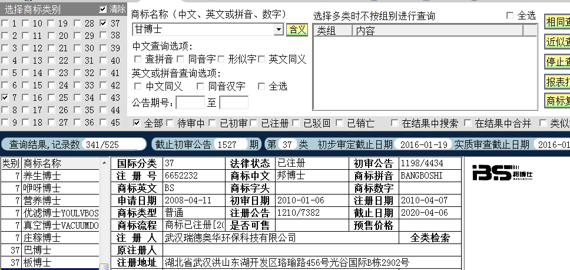The height and width of the screenshot is (270, 570).
Task: Check trademark class 1 checkbox
Action: [5, 24]
